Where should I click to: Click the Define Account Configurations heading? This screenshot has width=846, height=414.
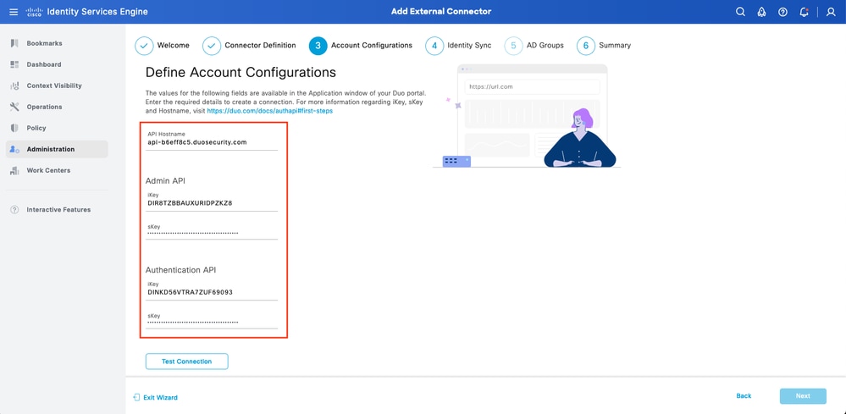click(x=241, y=72)
